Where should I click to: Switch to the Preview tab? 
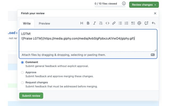[44, 24]
